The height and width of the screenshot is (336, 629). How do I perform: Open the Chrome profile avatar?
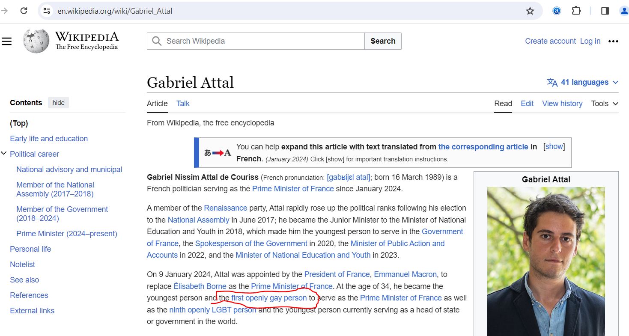pos(624,11)
